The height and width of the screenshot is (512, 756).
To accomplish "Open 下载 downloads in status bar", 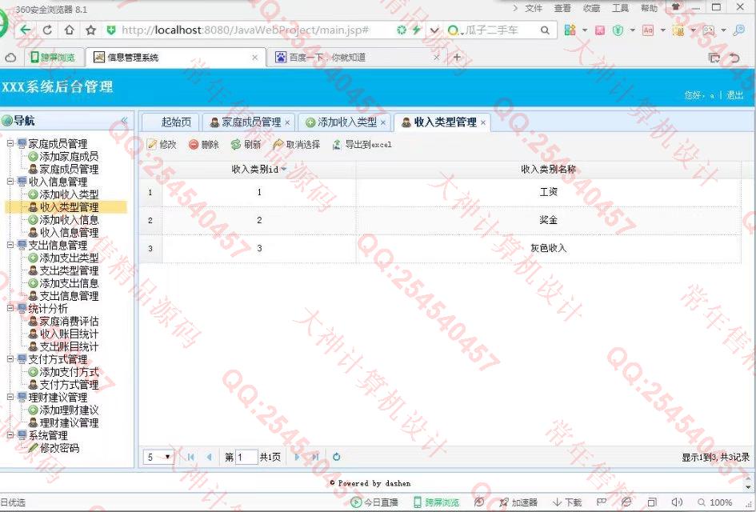I will tap(567, 502).
